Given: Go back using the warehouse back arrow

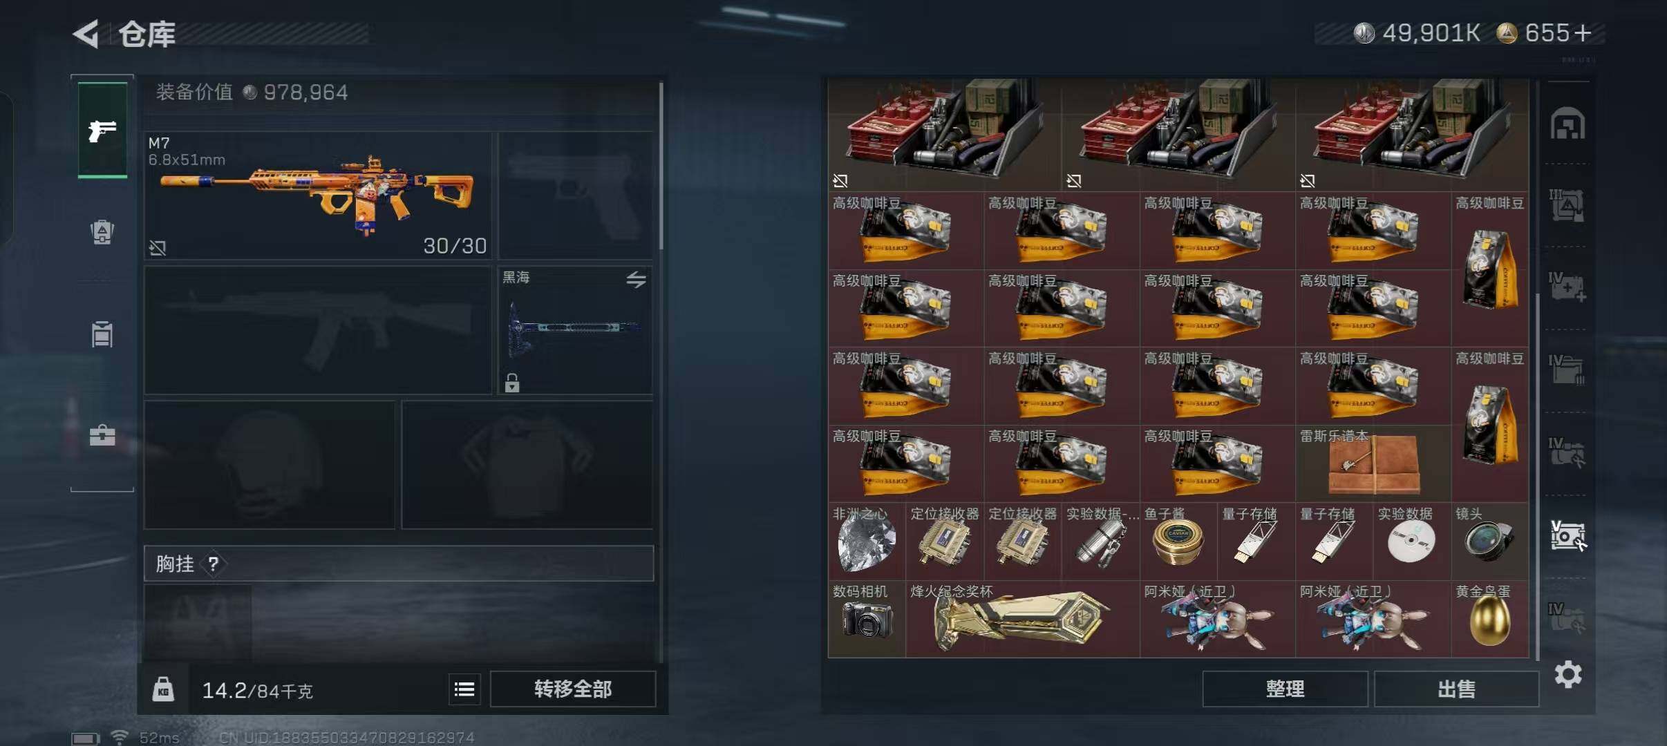Looking at the screenshot, I should [x=86, y=34].
